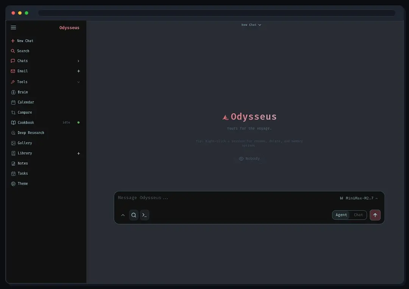Viewport: 409px width, 289px height.
Task: Add to Library with plus button
Action: [x=78, y=154]
